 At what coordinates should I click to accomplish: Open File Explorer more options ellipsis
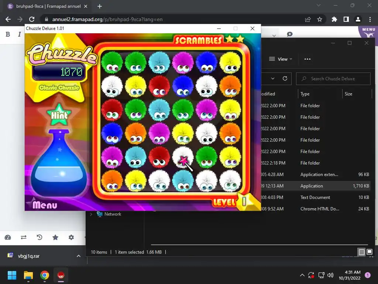307,59
